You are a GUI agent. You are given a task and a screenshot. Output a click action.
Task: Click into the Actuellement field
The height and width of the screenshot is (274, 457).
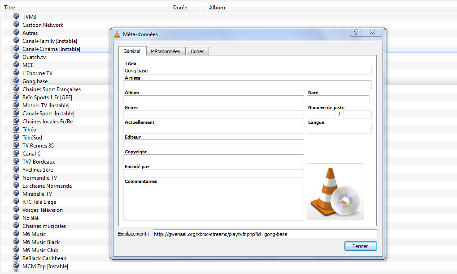[x=213, y=129]
